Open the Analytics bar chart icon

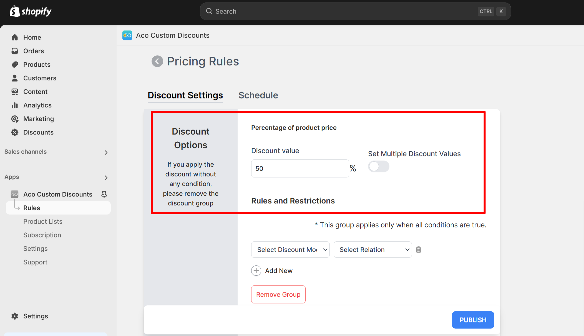(x=15, y=105)
